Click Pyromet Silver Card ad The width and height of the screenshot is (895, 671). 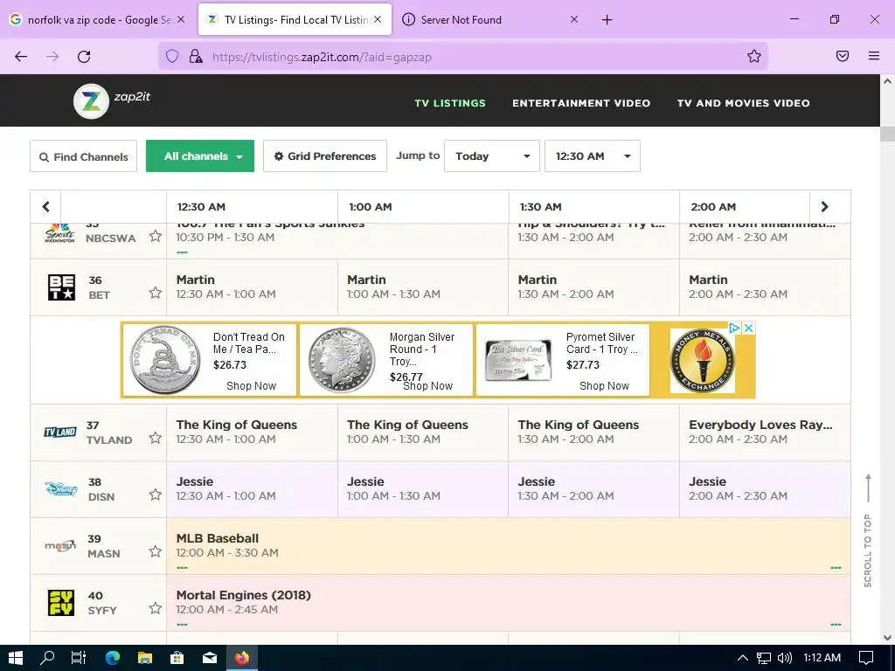coord(563,360)
